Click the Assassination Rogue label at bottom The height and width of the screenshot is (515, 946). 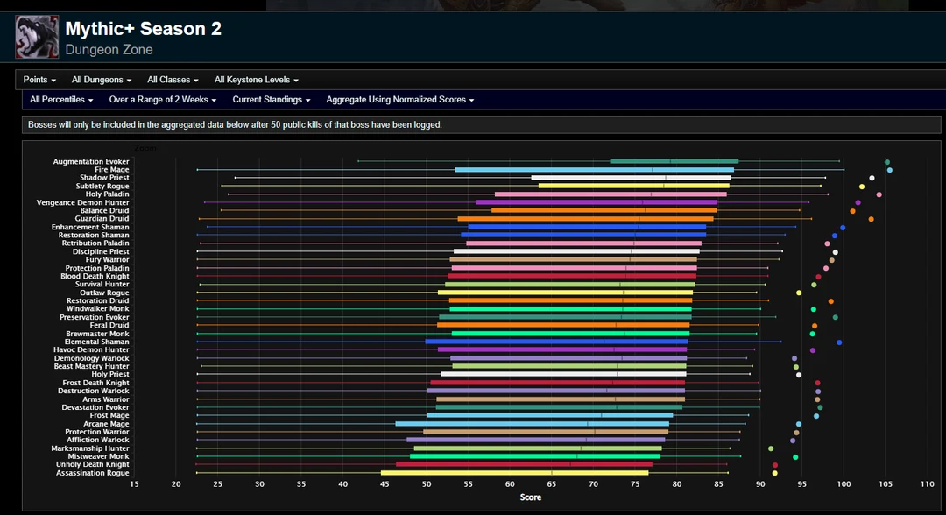91,472
